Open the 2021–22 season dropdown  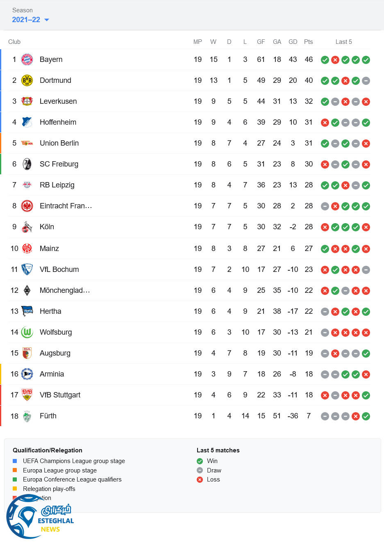click(x=26, y=20)
